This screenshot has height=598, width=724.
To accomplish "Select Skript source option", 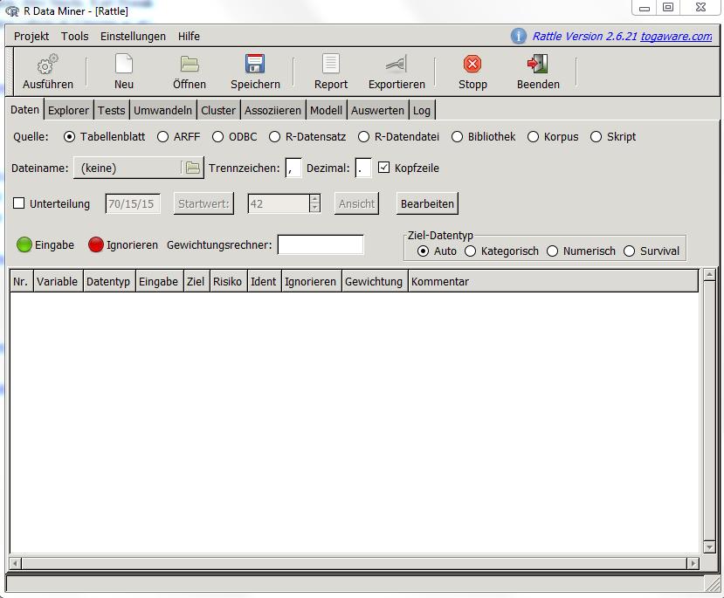I will (596, 136).
